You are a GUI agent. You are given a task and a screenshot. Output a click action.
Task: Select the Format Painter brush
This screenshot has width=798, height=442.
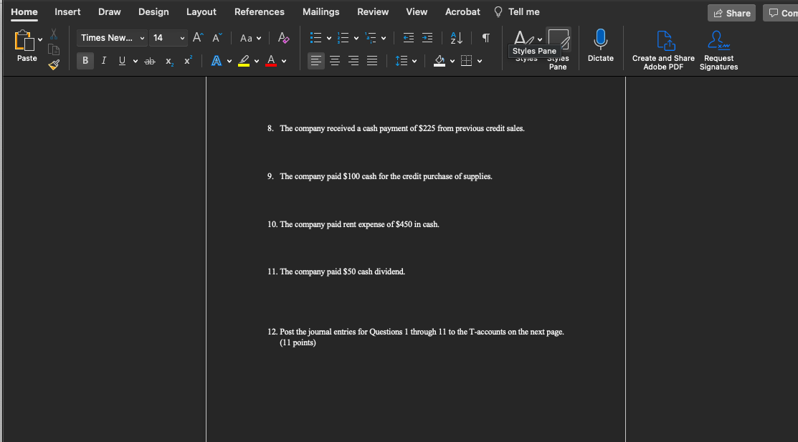tap(54, 64)
